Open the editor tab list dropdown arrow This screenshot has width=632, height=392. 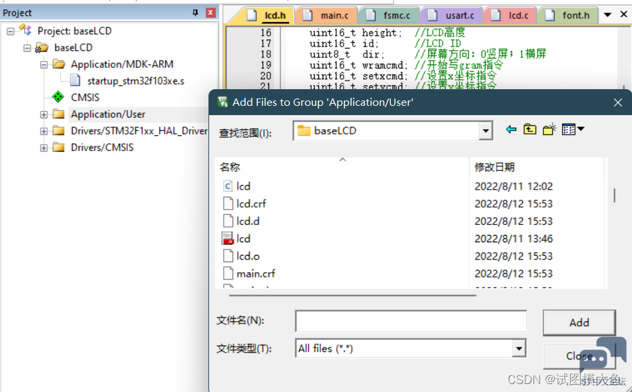(607, 15)
